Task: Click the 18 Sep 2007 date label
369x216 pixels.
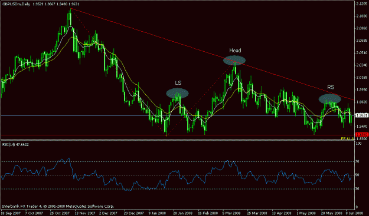Action: [11, 214]
